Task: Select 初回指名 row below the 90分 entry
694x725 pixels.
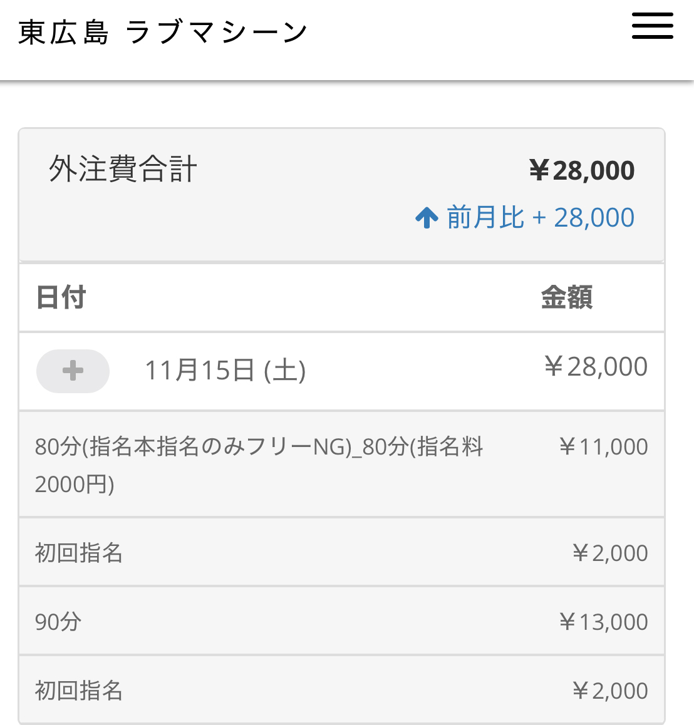Action: (79, 691)
